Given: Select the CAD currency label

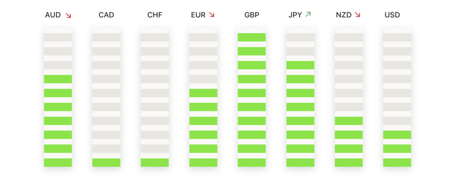Looking at the screenshot, I should 106,15.
